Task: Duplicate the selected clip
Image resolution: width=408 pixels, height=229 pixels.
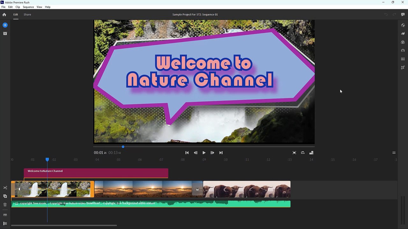Action: [x=5, y=196]
